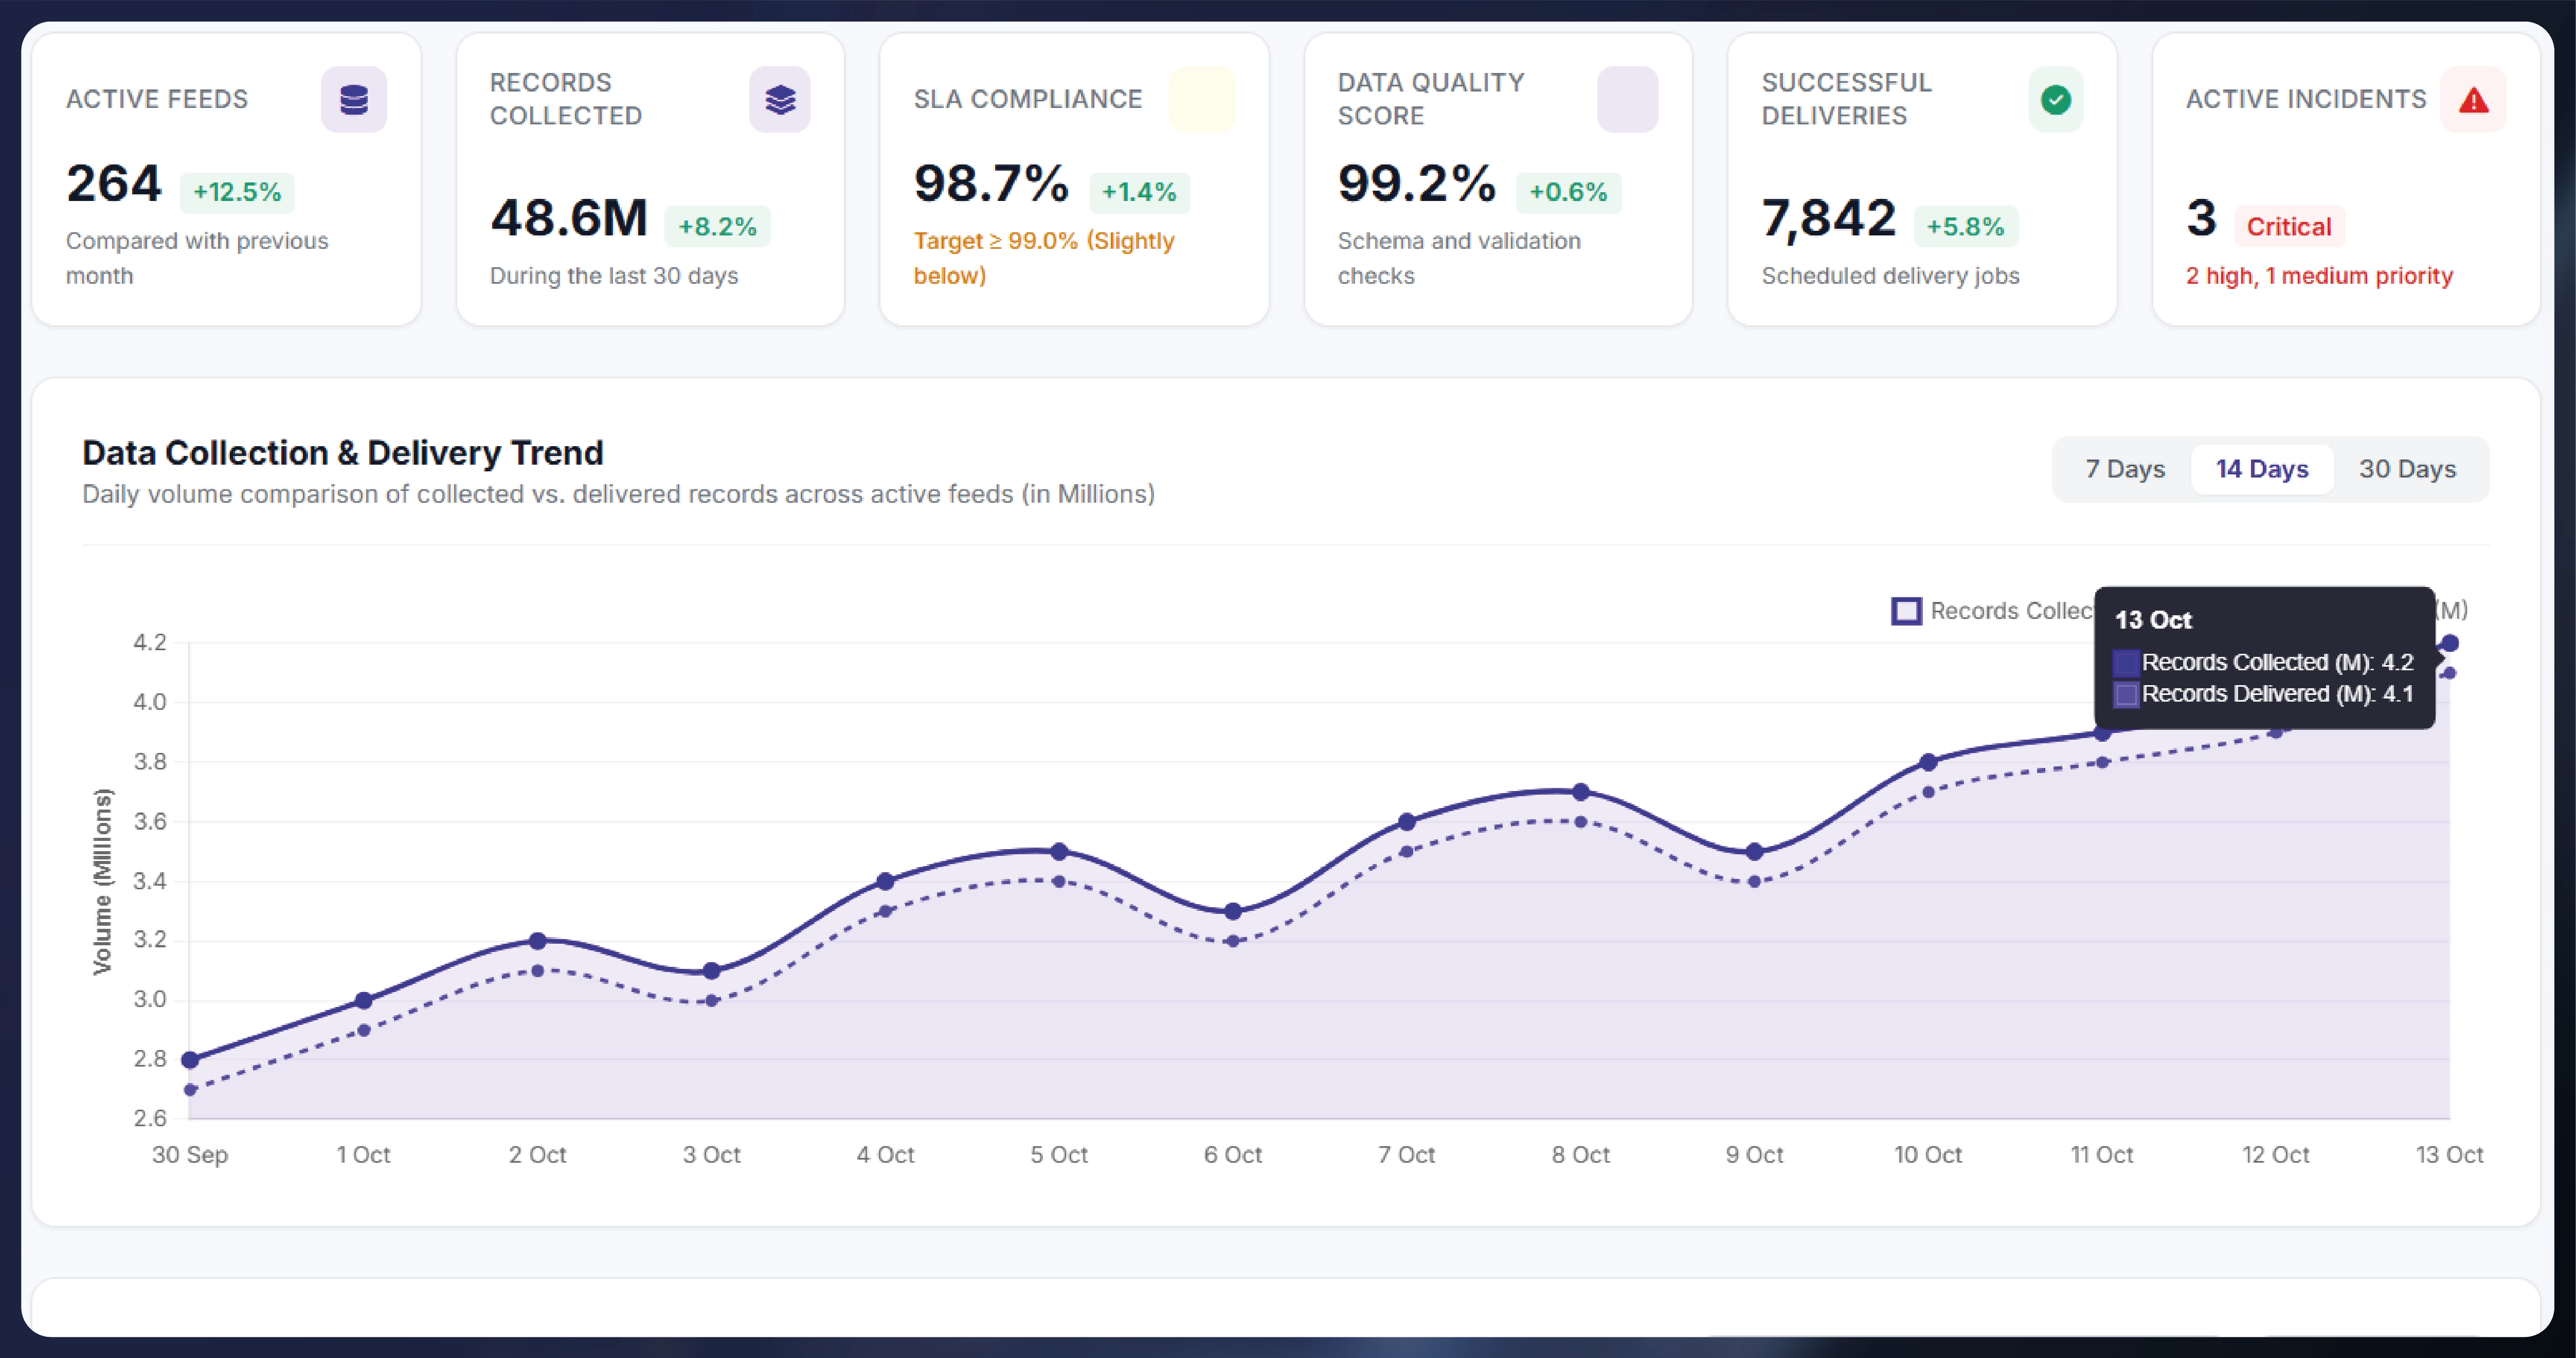Click the Records Collected swatch in the tooltip
This screenshot has width=2576, height=1358.
2126,663
